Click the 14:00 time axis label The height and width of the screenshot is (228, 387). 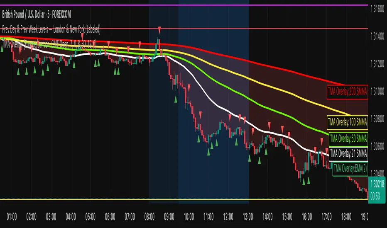coord(267,217)
